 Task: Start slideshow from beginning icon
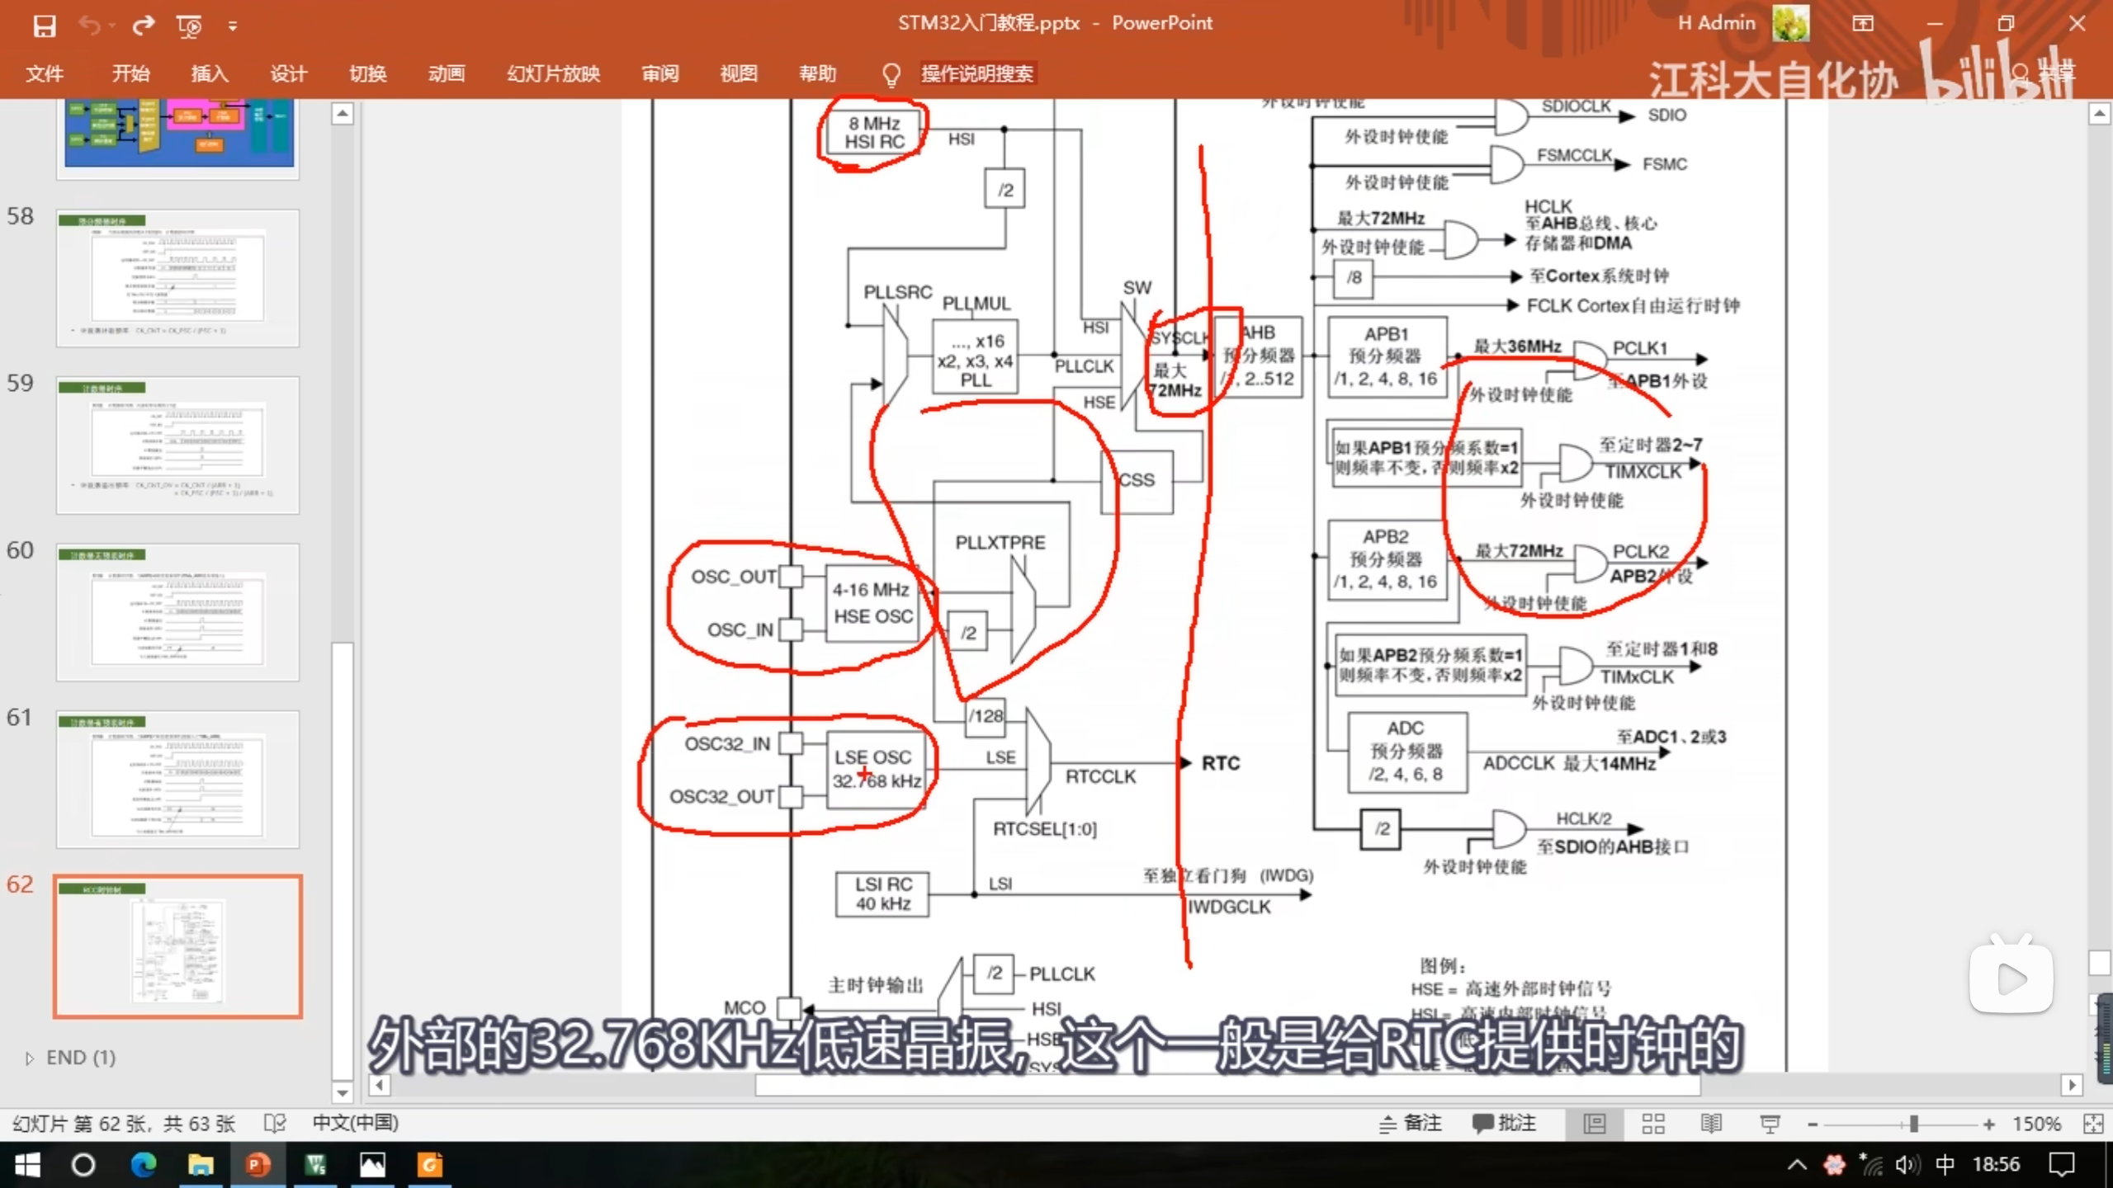click(189, 26)
